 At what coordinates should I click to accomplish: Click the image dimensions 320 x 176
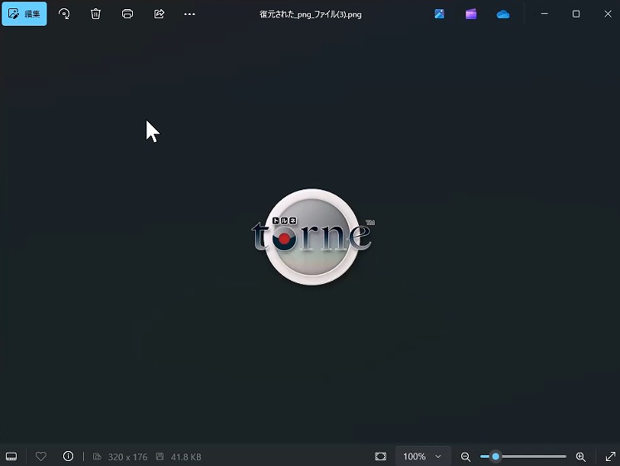[127, 457]
